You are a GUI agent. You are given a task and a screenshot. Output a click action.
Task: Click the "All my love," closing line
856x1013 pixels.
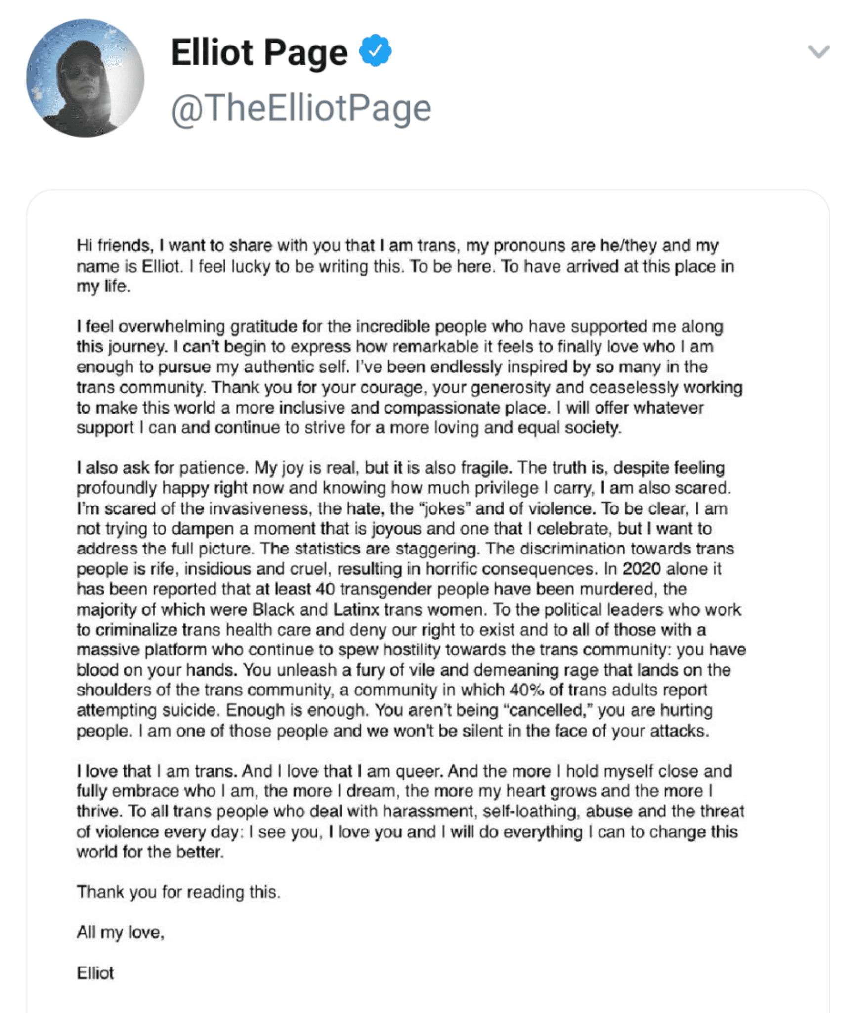pyautogui.click(x=120, y=933)
